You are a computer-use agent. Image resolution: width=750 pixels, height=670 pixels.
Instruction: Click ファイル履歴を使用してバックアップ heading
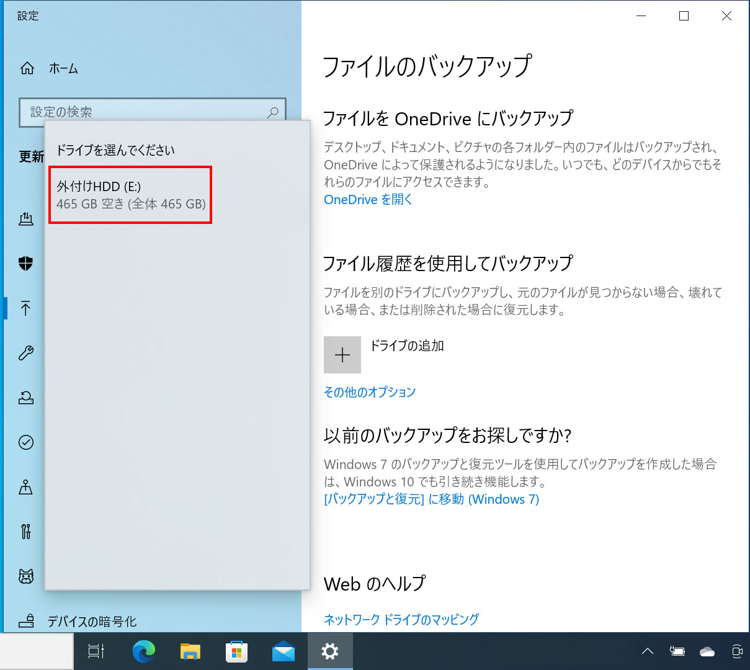tap(448, 263)
